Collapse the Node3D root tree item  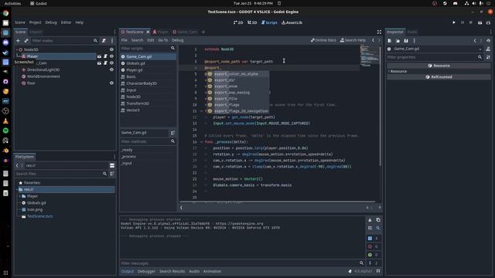[17, 49]
